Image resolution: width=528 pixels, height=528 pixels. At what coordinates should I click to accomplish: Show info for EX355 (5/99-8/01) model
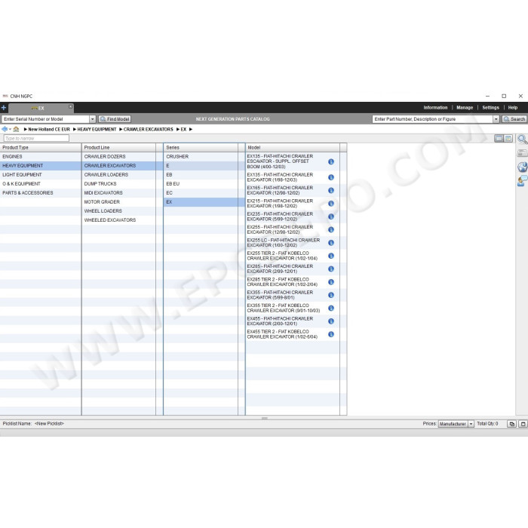click(331, 295)
